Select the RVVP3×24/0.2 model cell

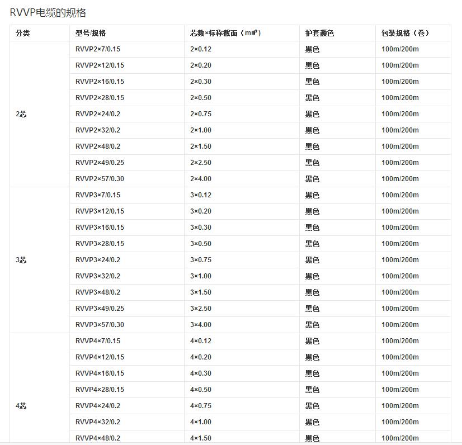click(x=98, y=260)
